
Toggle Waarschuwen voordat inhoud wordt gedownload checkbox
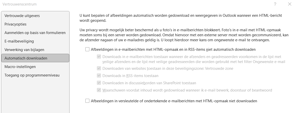99,90
